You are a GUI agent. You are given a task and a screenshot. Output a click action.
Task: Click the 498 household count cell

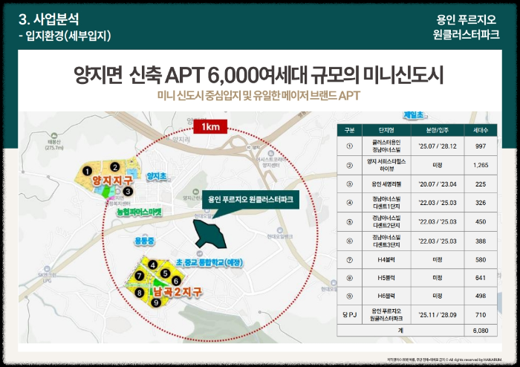click(481, 296)
